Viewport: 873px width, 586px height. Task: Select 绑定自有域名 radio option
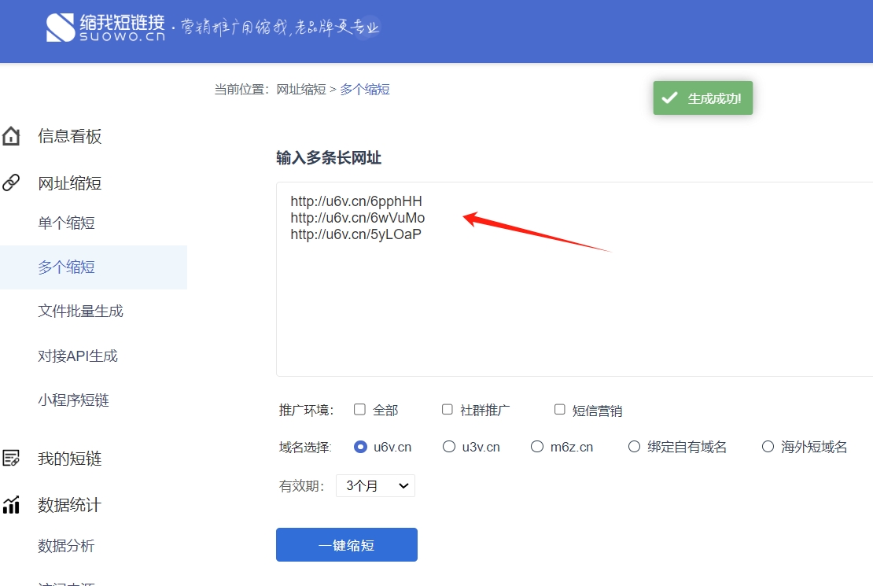635,447
